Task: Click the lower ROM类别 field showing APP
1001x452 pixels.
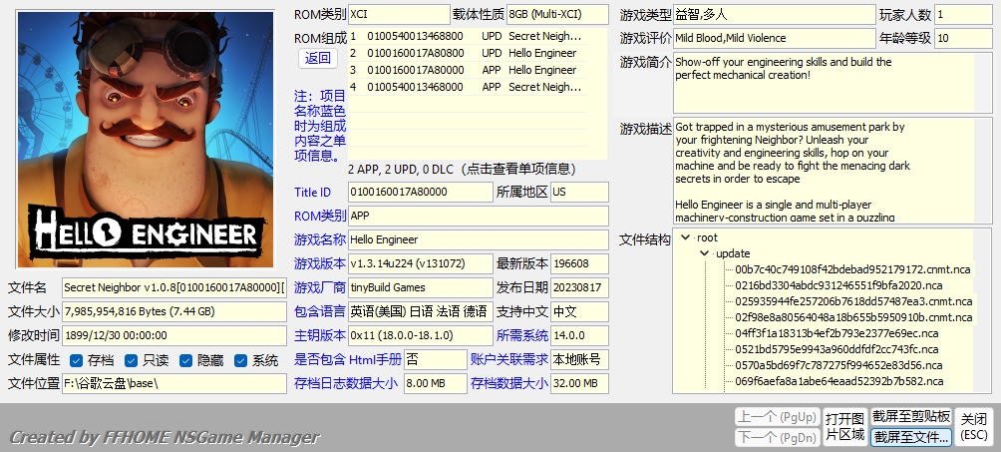Action: [479, 216]
